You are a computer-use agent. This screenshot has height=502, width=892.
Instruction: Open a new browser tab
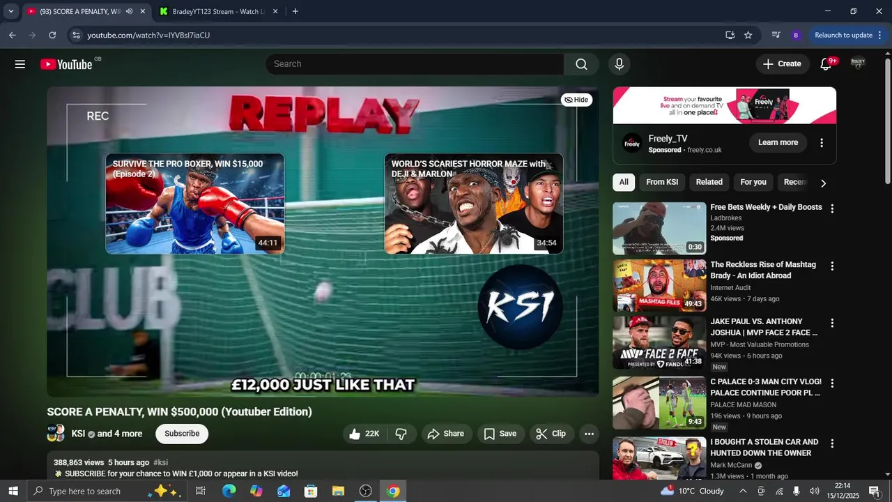[295, 11]
